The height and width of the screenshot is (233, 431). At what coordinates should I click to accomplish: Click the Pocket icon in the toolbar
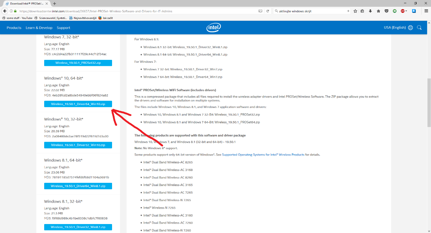click(x=386, y=11)
